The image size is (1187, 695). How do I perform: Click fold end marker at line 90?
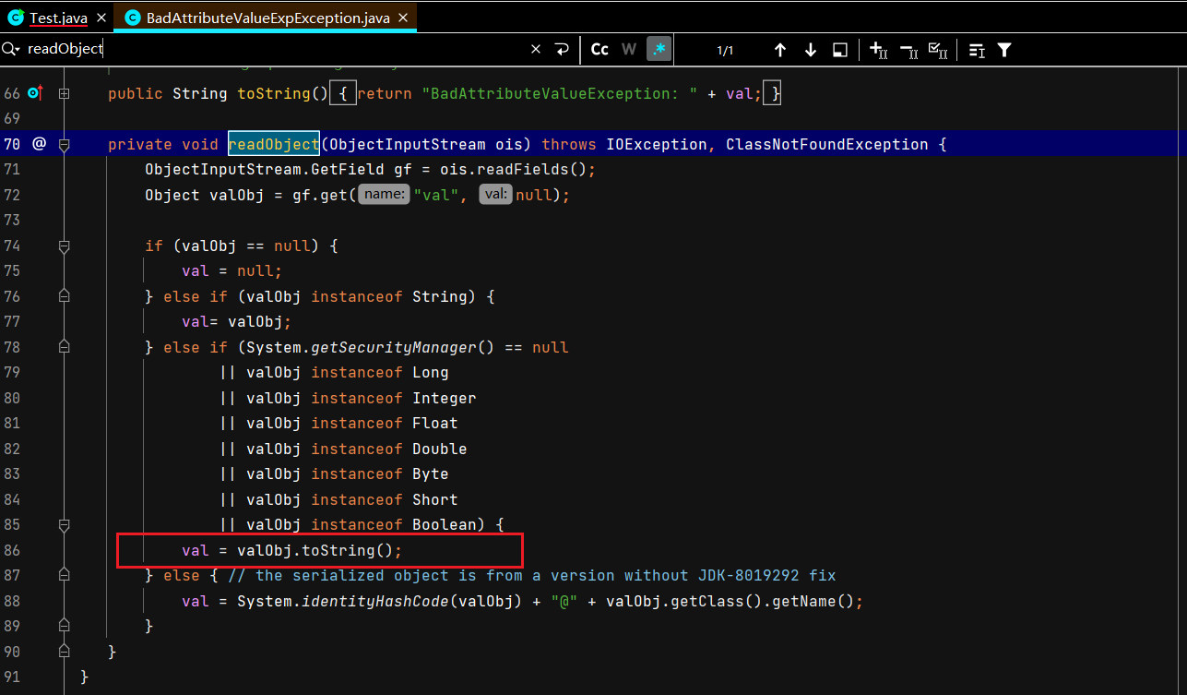click(x=64, y=652)
